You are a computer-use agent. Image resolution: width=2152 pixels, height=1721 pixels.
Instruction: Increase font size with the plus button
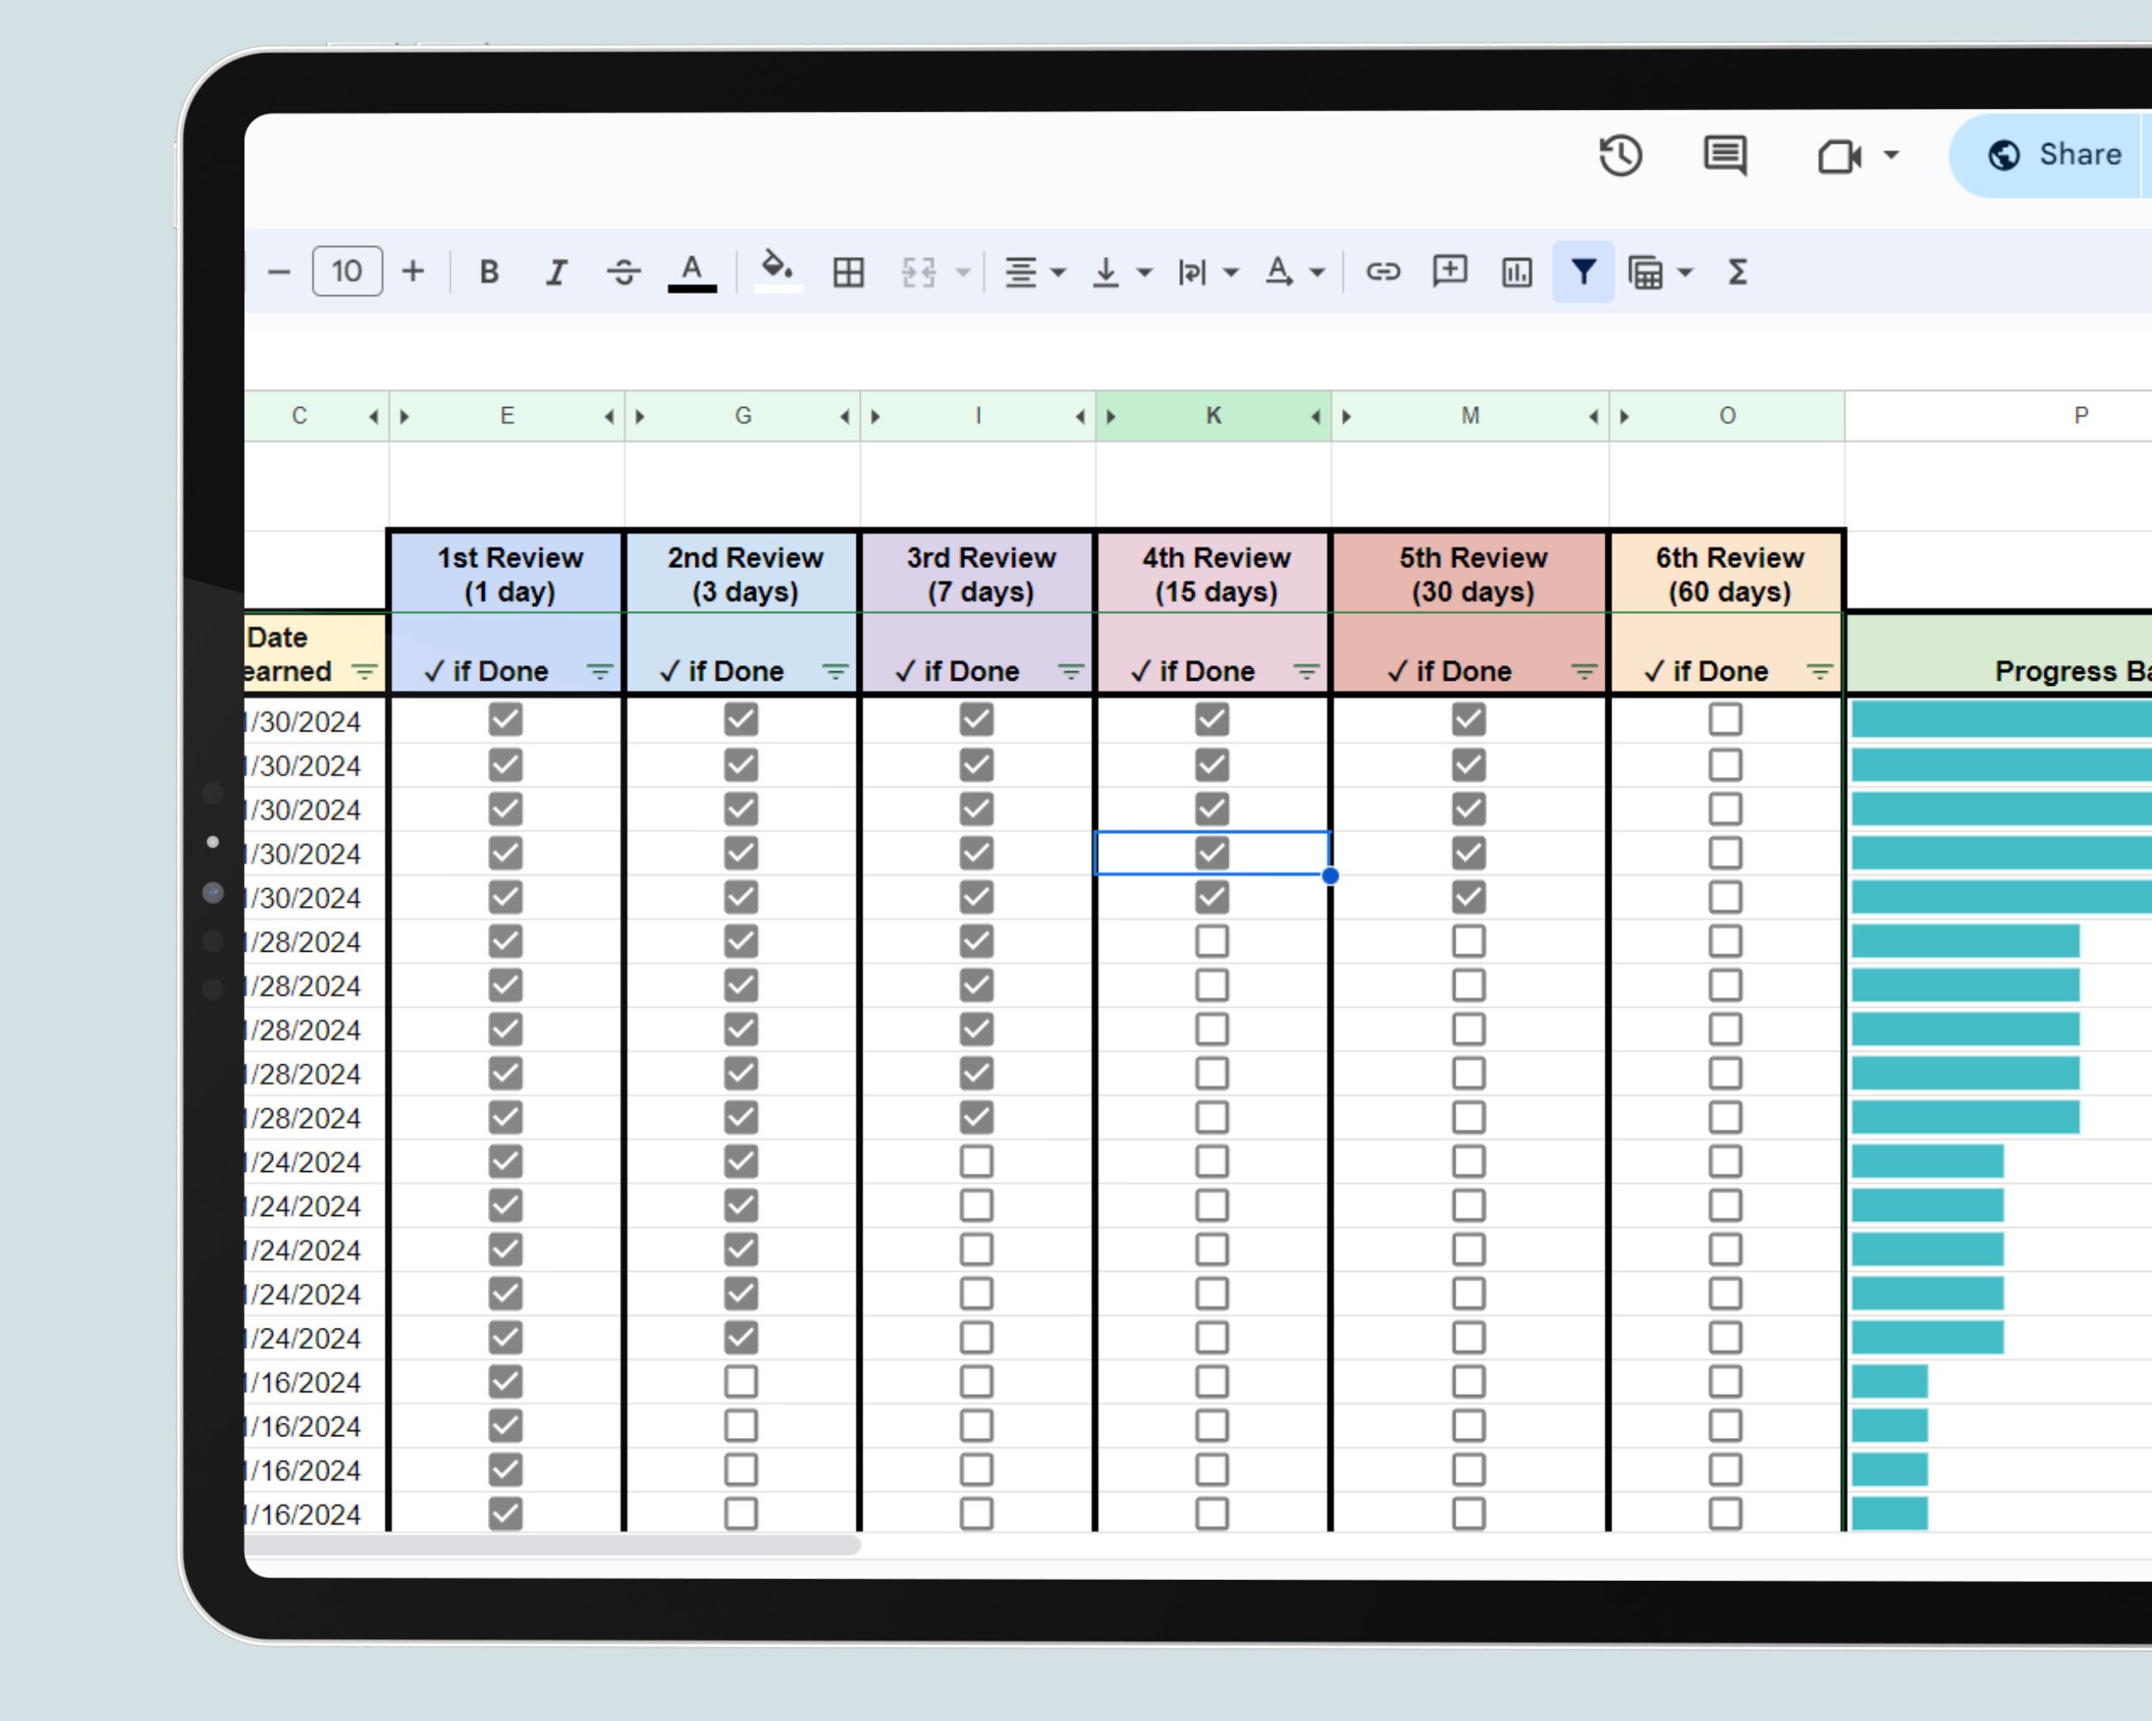[x=413, y=270]
